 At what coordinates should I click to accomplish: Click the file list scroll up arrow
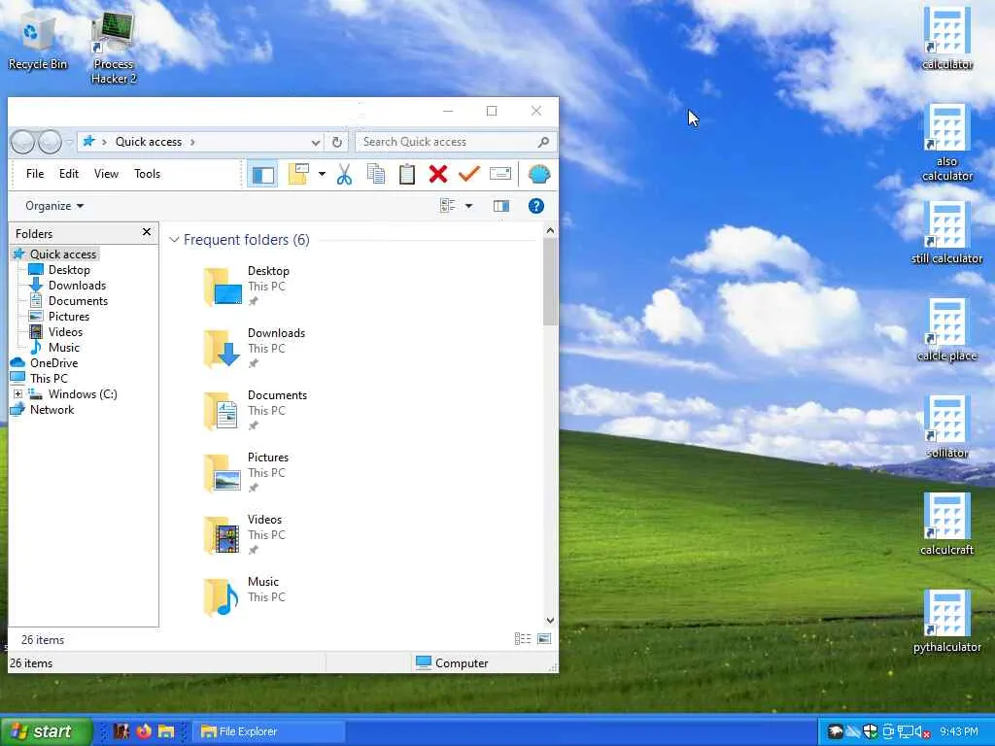(x=550, y=231)
